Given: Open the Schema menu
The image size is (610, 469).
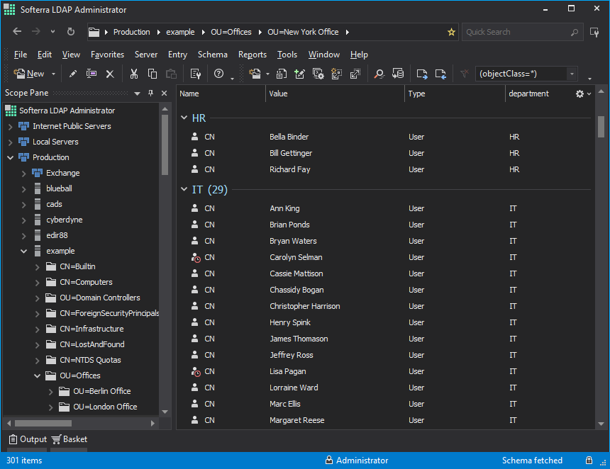Looking at the screenshot, I should [212, 55].
